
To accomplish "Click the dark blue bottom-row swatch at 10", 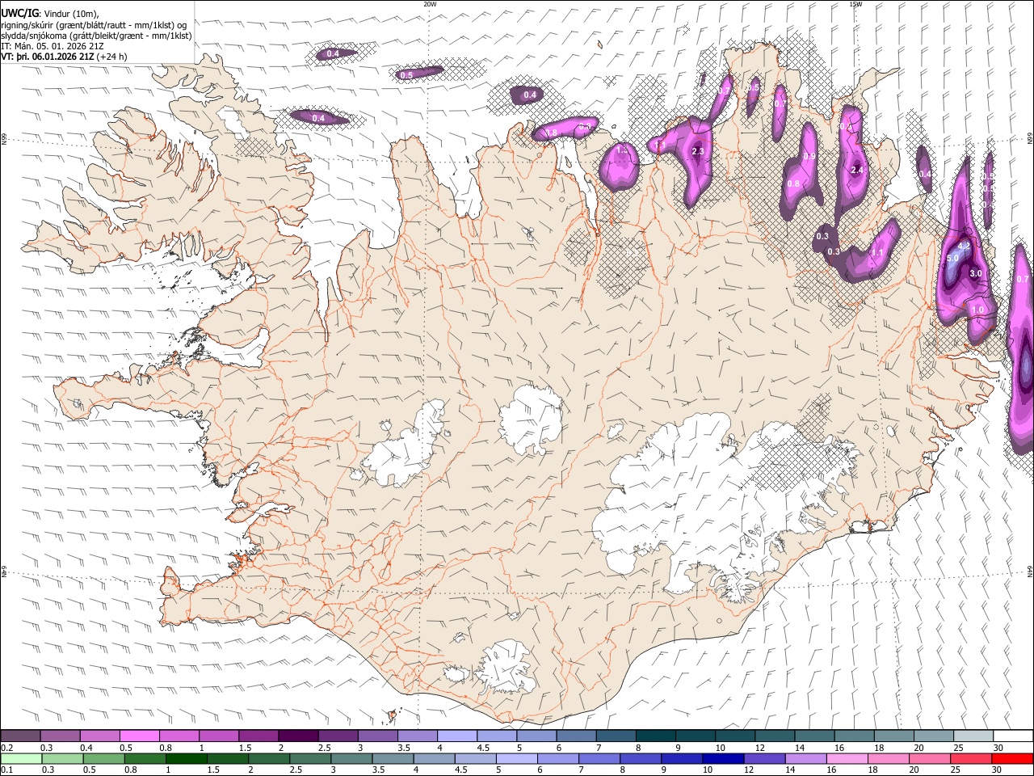I will coord(723,758).
